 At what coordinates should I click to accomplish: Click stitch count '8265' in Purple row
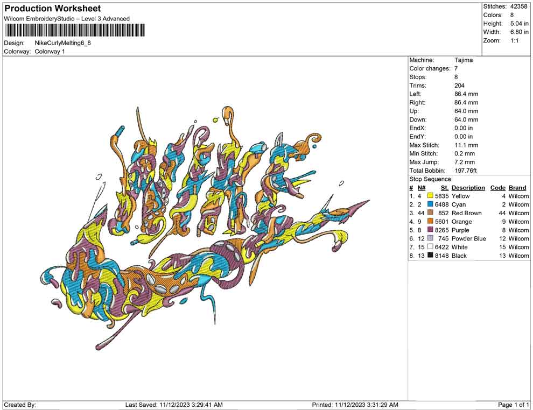coord(442,230)
